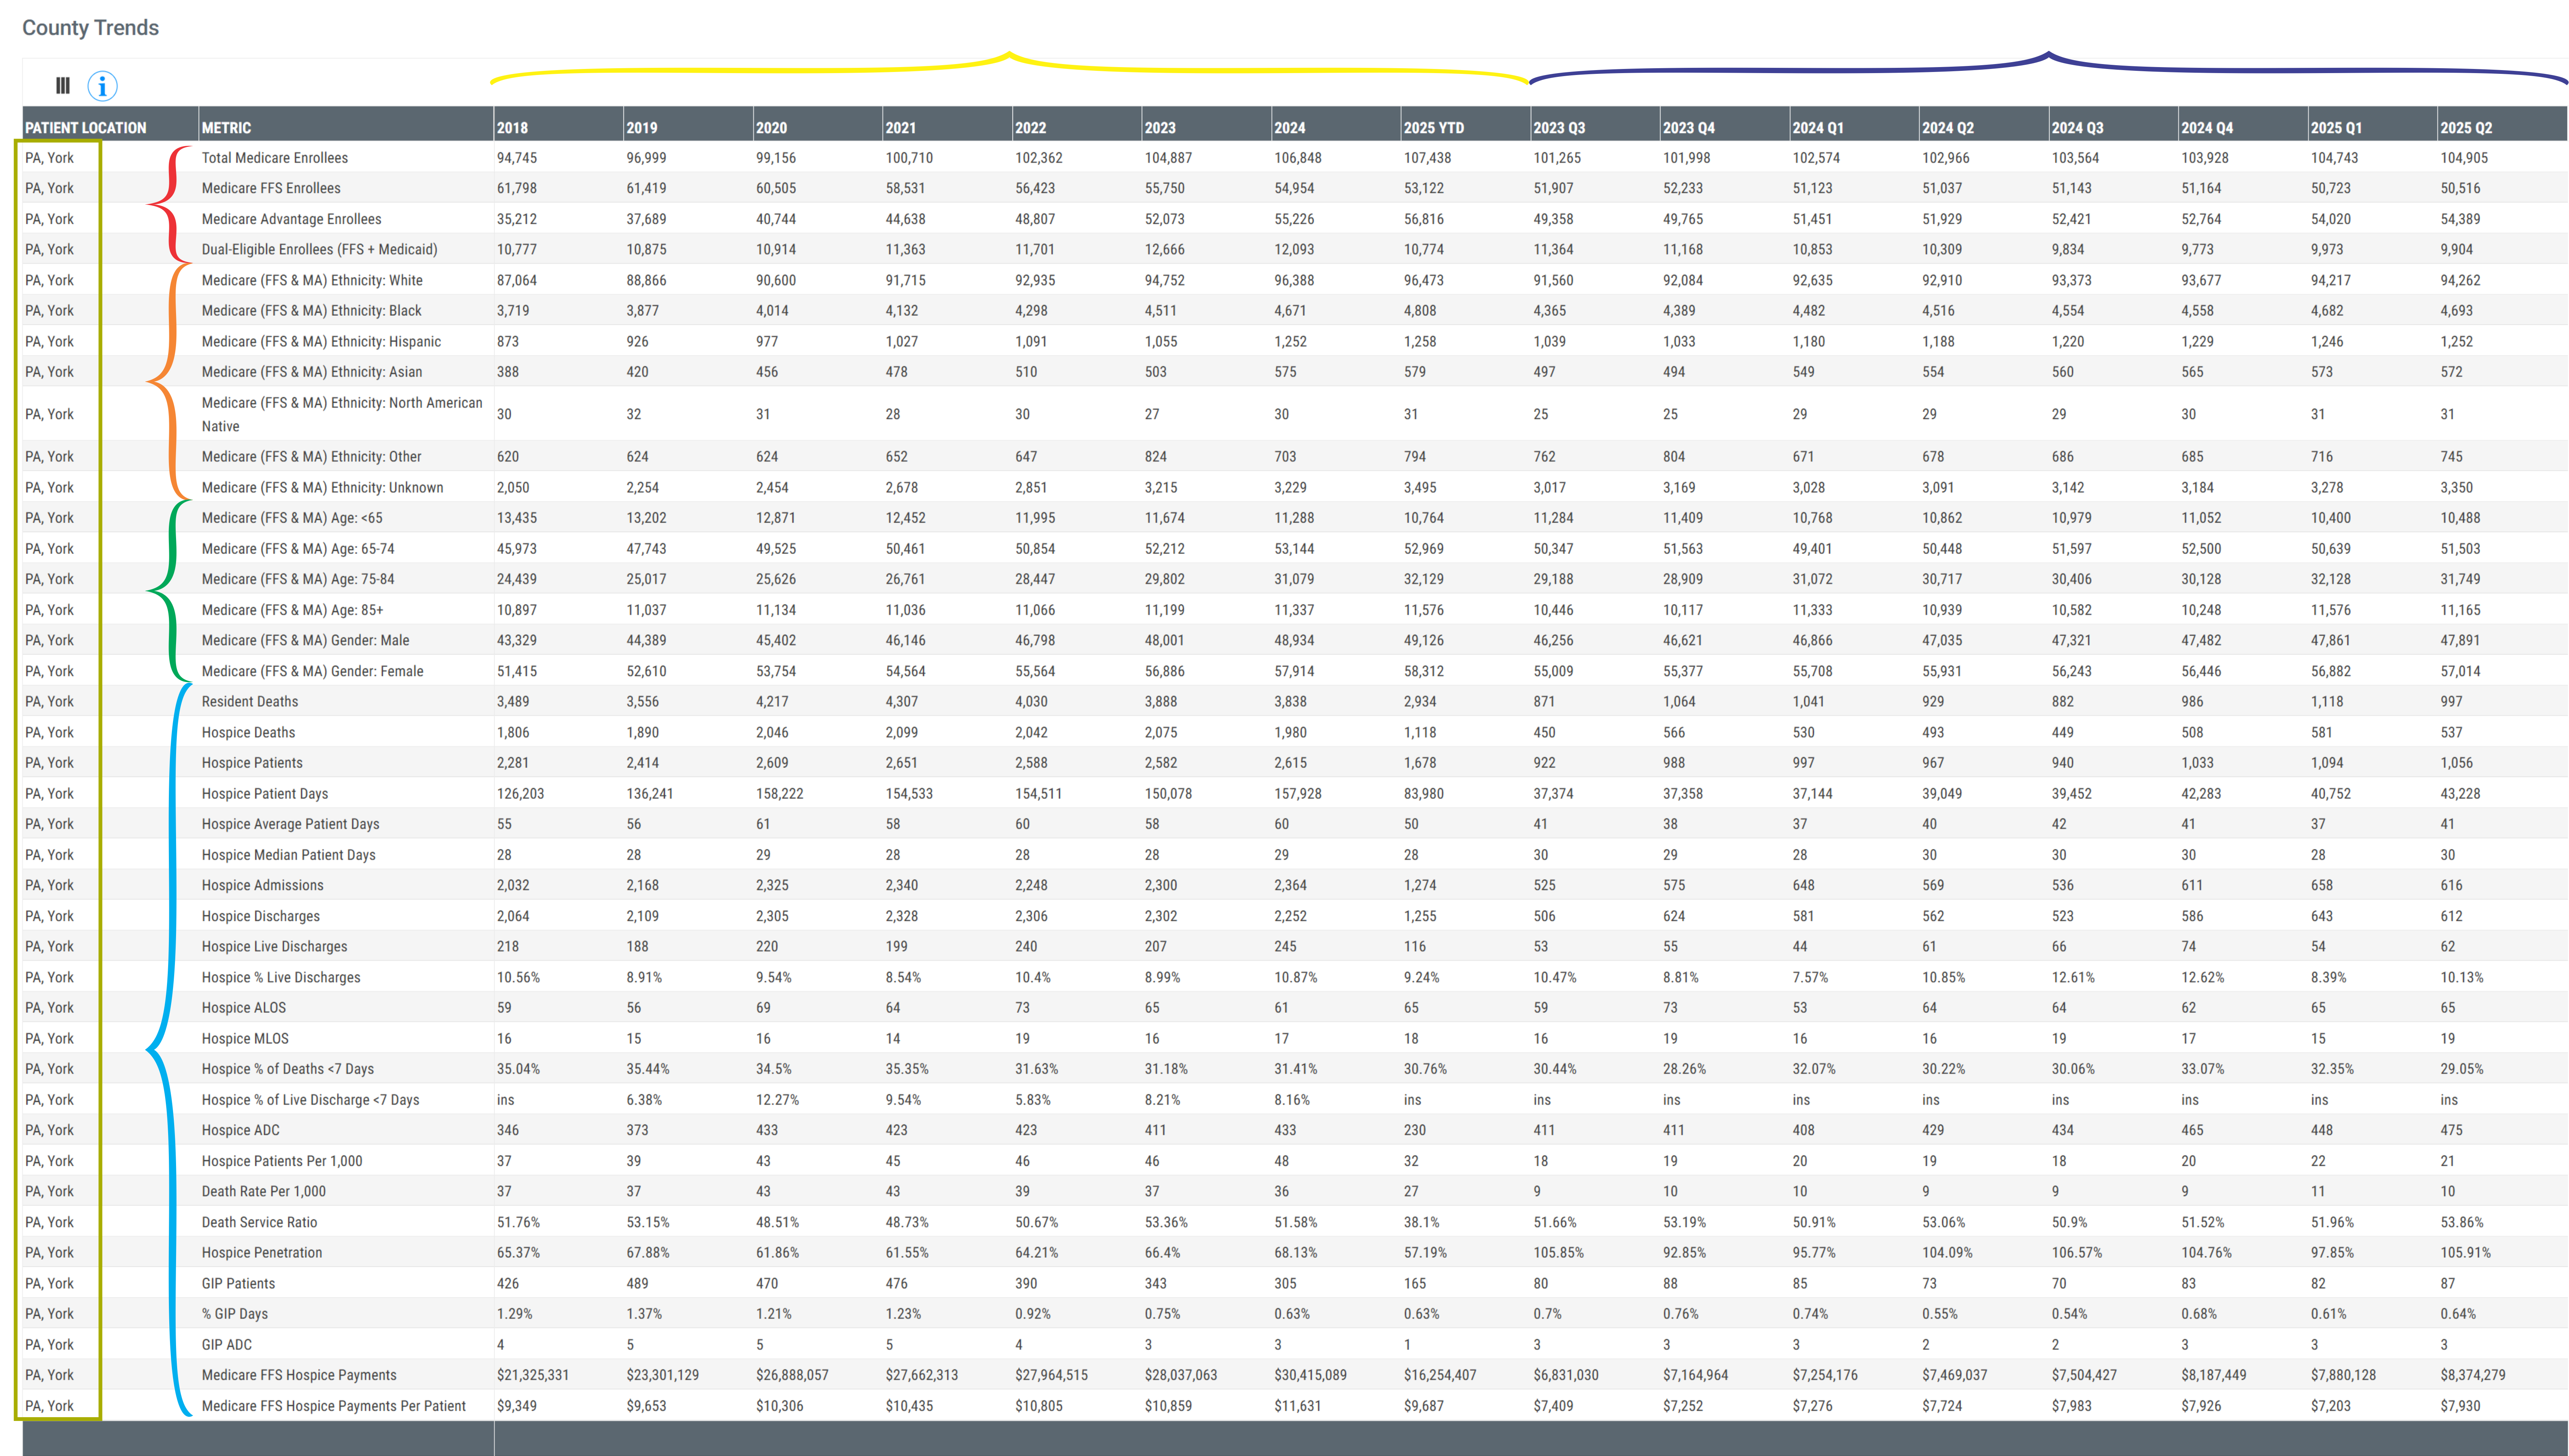Sort by METRIC column header

click(x=227, y=128)
